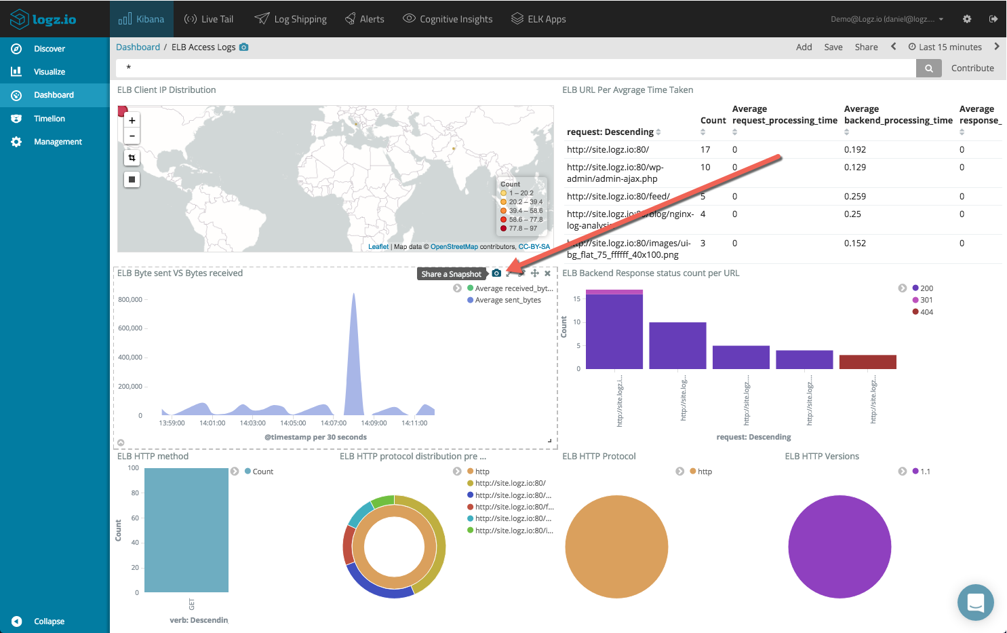1007x633 pixels.
Task: Open the Cognitive Insights tab
Action: pyautogui.click(x=448, y=19)
